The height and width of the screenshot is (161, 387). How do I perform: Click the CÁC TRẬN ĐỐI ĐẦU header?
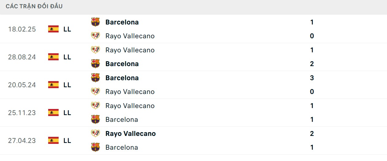pyautogui.click(x=34, y=6)
